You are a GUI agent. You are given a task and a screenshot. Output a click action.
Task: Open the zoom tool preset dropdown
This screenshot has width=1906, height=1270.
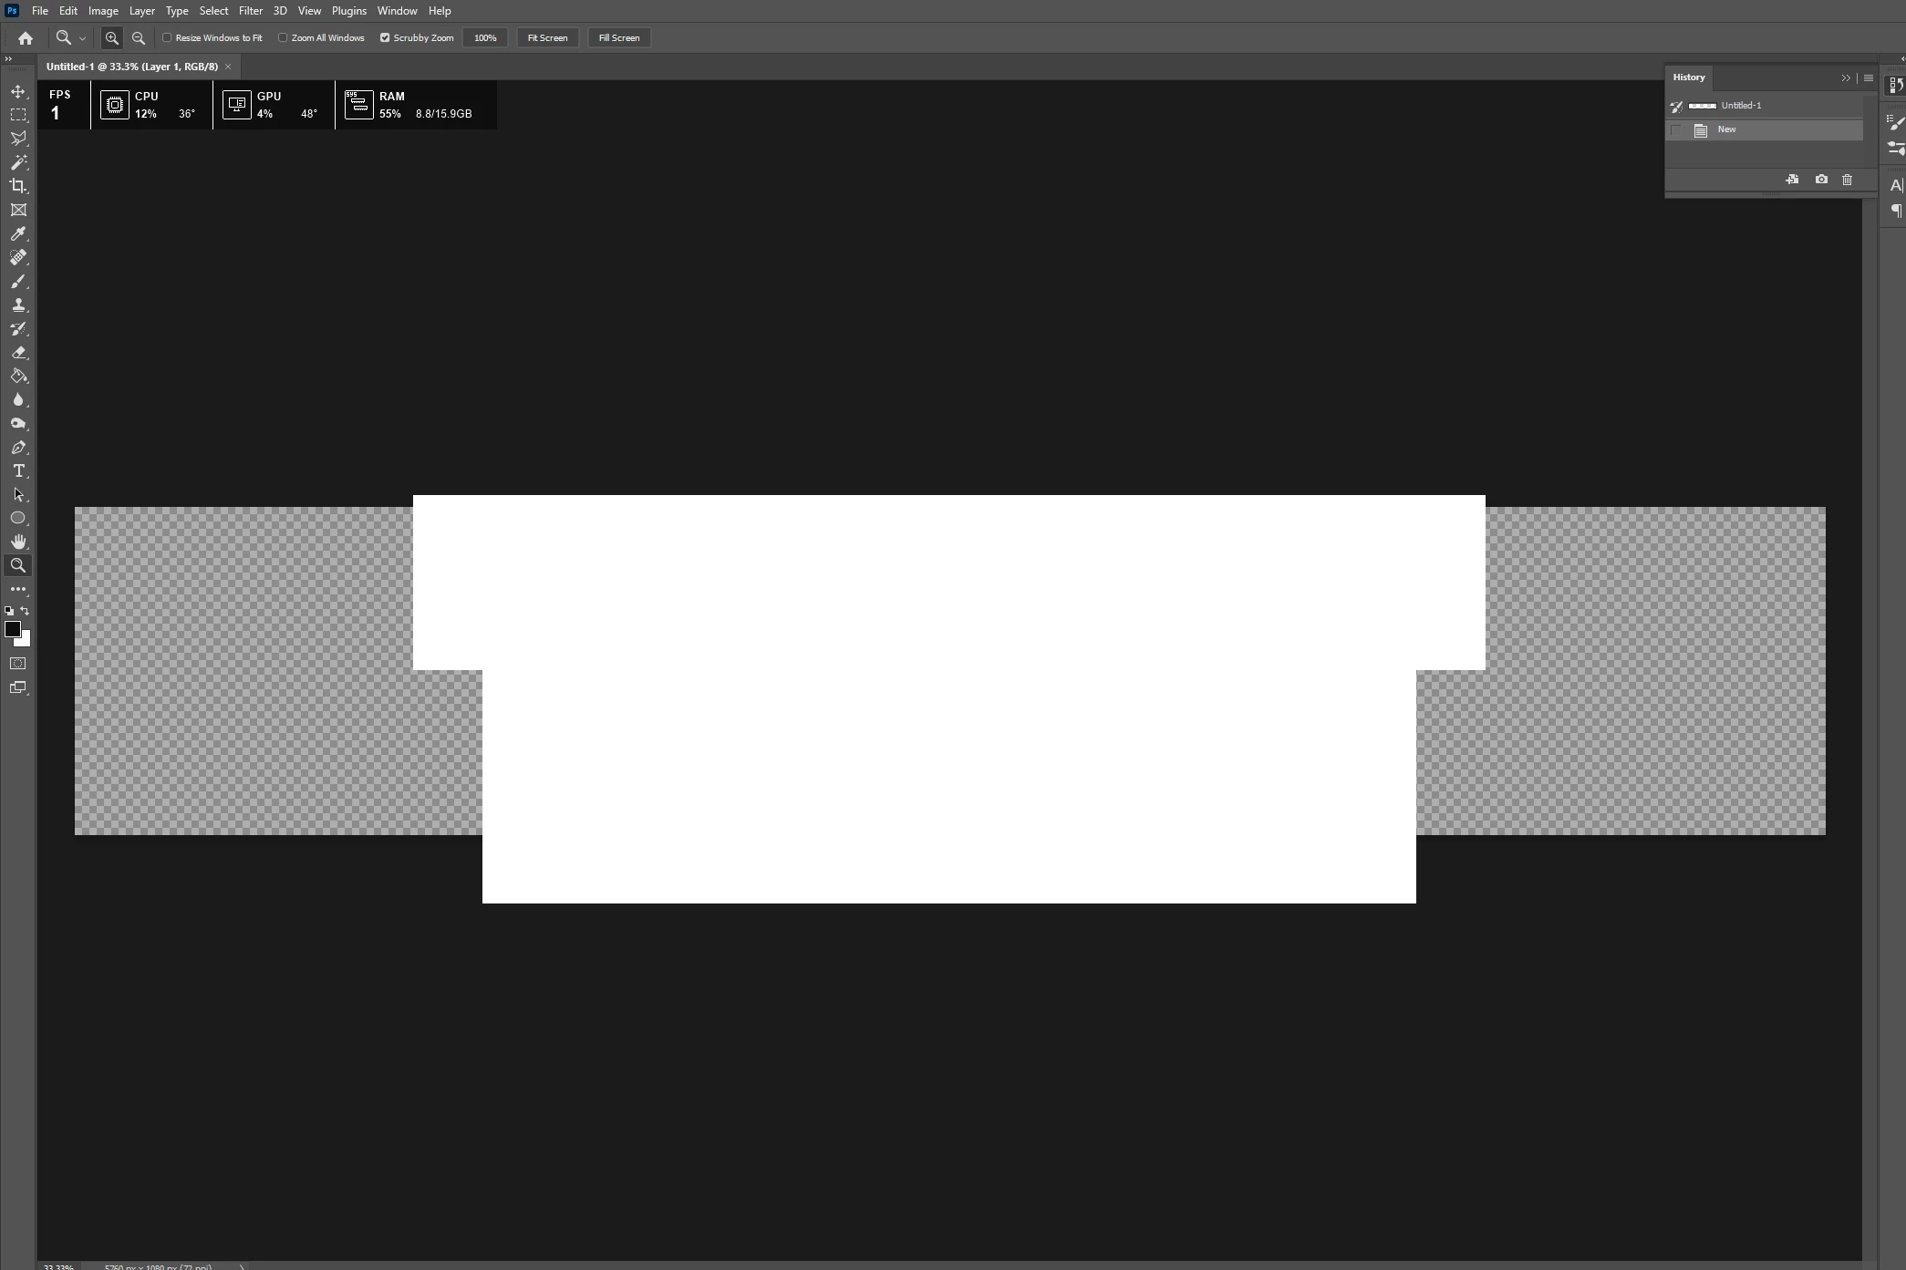(x=82, y=38)
